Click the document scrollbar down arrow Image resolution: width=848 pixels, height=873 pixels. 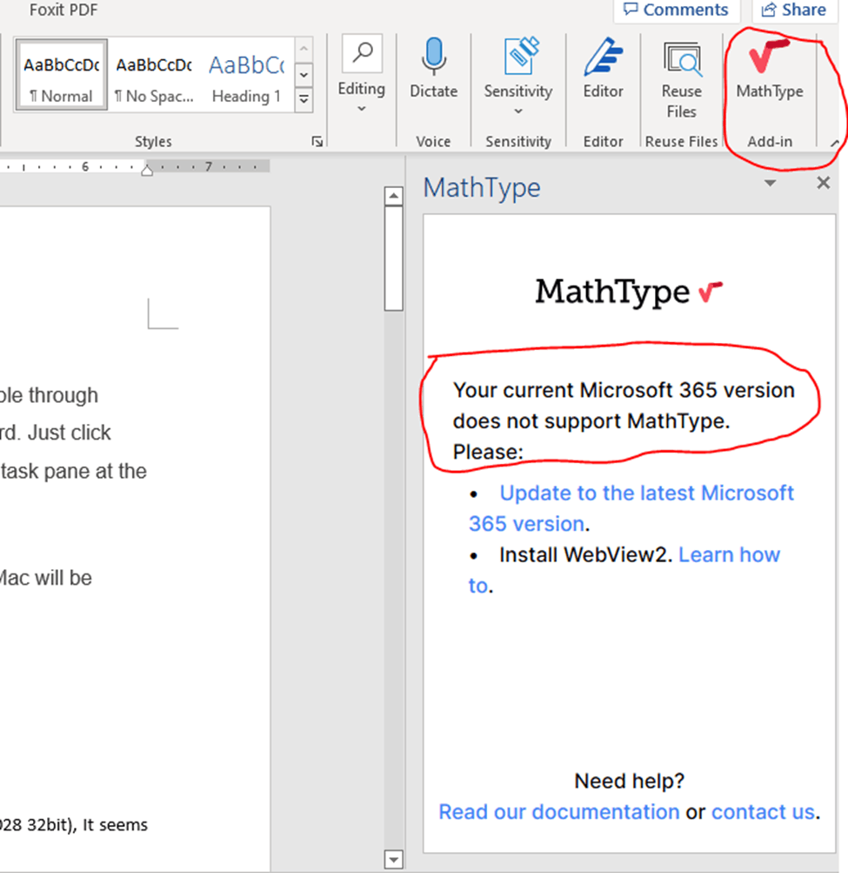point(393,859)
